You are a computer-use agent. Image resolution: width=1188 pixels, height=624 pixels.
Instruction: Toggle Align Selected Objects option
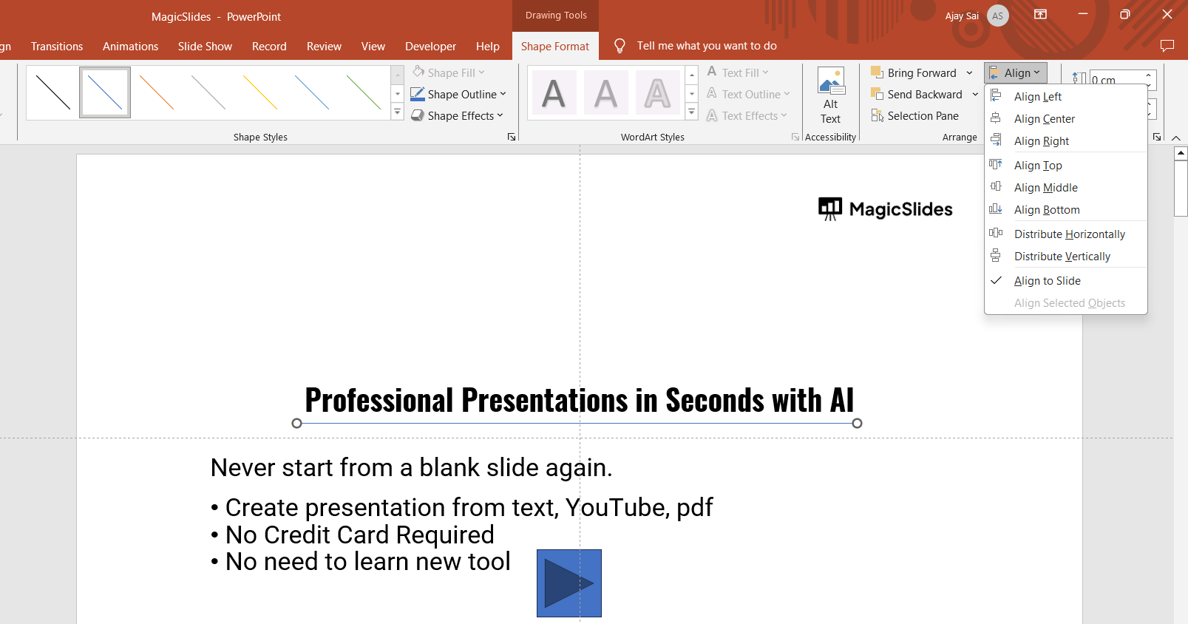point(1066,303)
